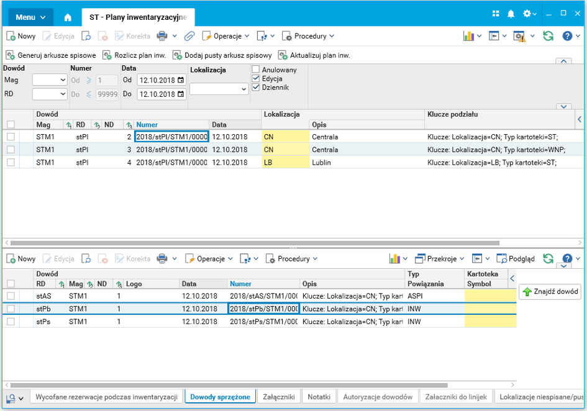Enable the Anulowany checkbox
The width and height of the screenshot is (587, 411).
pyautogui.click(x=255, y=70)
